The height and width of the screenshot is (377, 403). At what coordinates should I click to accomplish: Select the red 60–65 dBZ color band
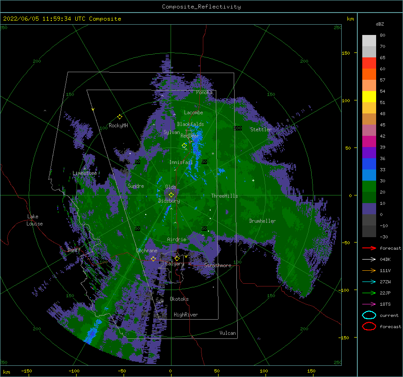pyautogui.click(x=369, y=63)
